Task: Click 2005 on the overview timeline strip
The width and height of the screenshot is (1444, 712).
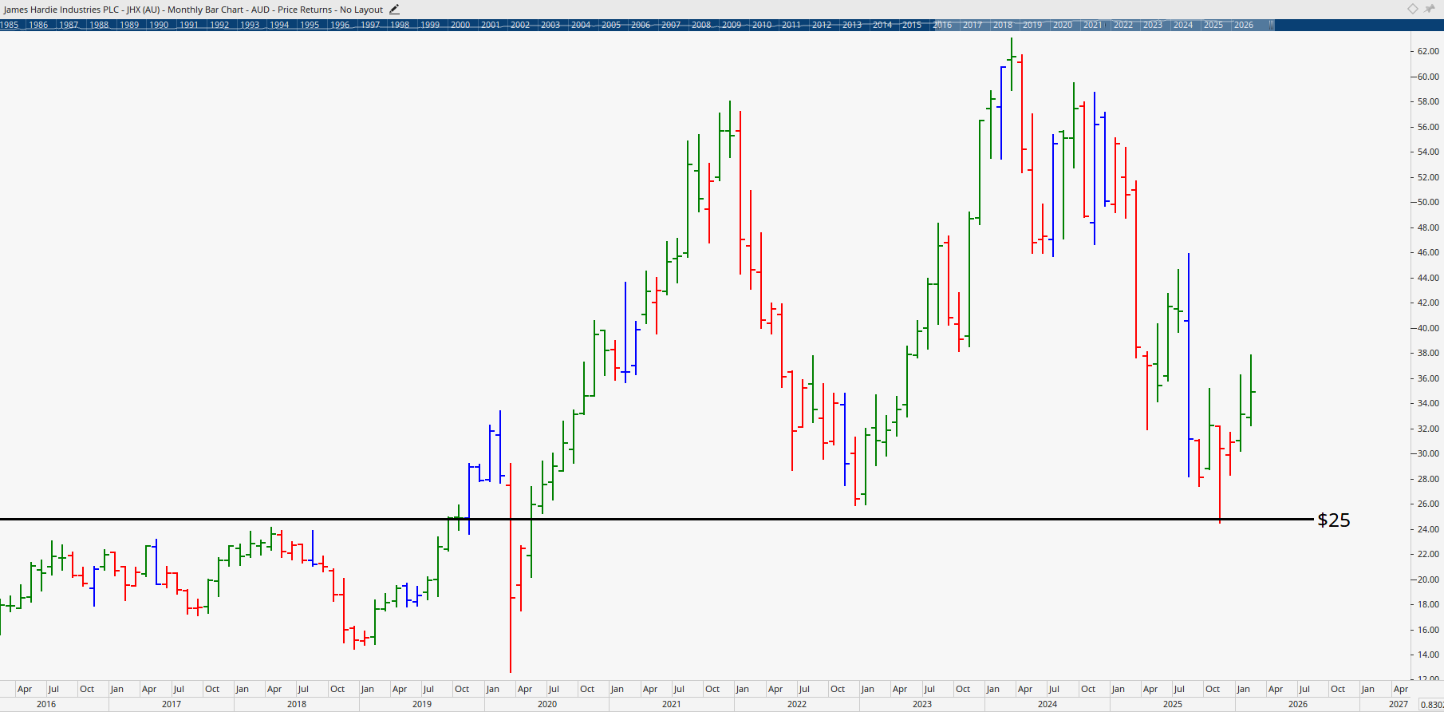Action: click(611, 25)
